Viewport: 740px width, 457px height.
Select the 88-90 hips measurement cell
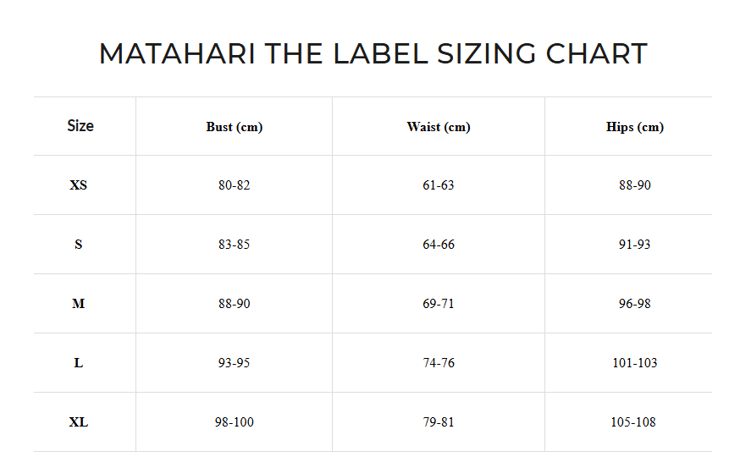[x=635, y=185]
